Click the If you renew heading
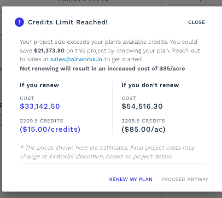Image resolution: width=222 pixels, height=198 pixels. 39,85
